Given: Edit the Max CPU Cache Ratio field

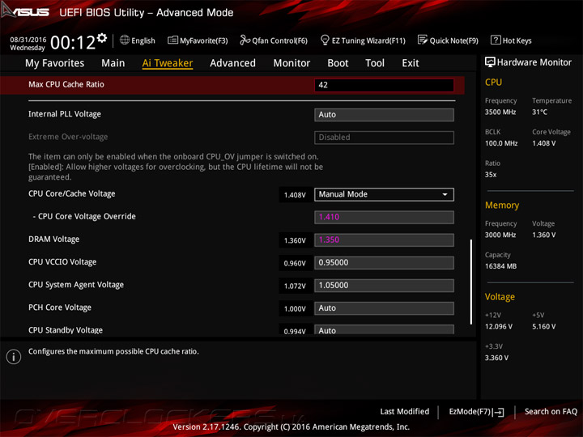Looking at the screenshot, I should (384, 85).
